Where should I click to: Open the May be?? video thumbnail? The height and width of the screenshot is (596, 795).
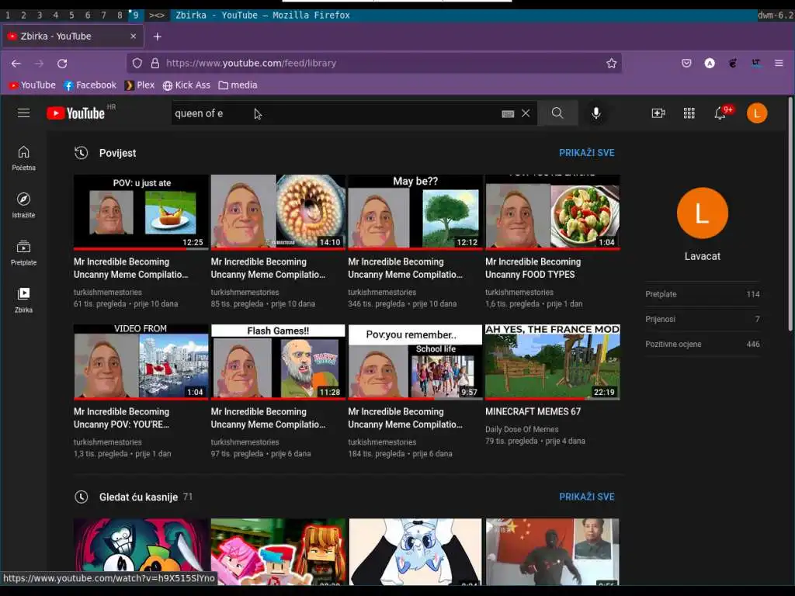pos(415,212)
